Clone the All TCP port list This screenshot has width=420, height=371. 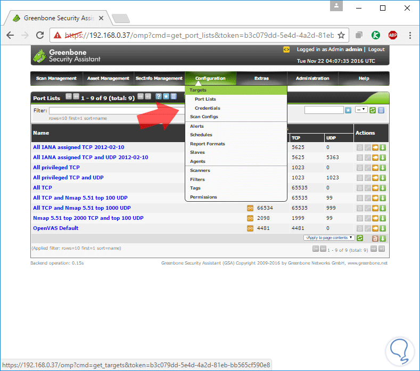375,188
